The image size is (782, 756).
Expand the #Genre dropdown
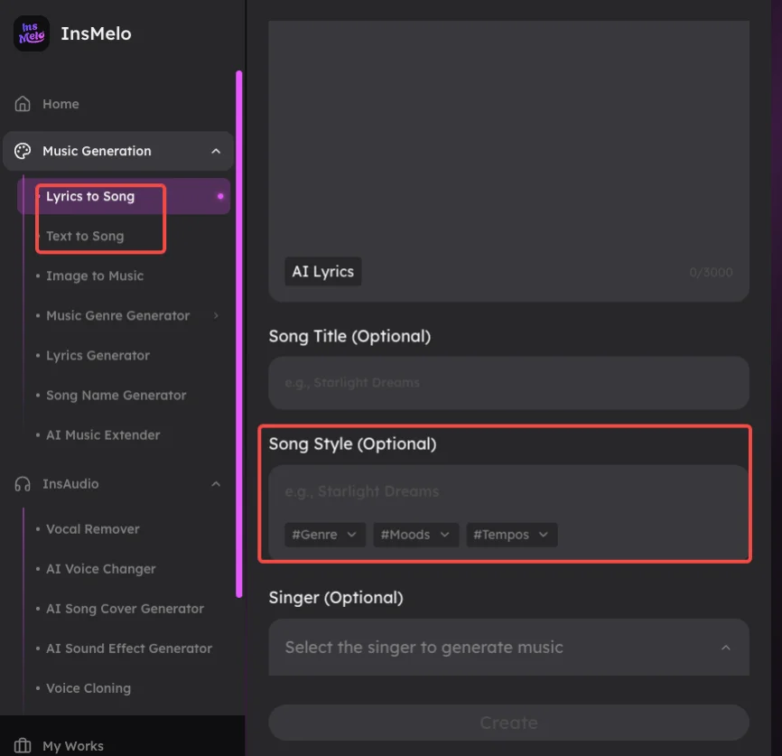[x=324, y=534]
